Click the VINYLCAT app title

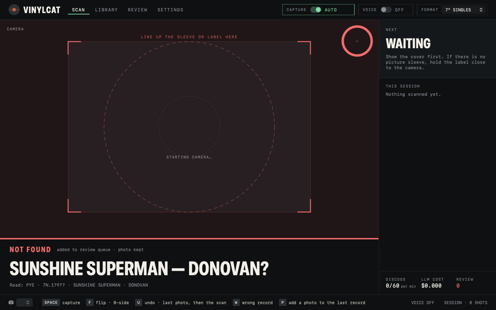click(x=42, y=10)
